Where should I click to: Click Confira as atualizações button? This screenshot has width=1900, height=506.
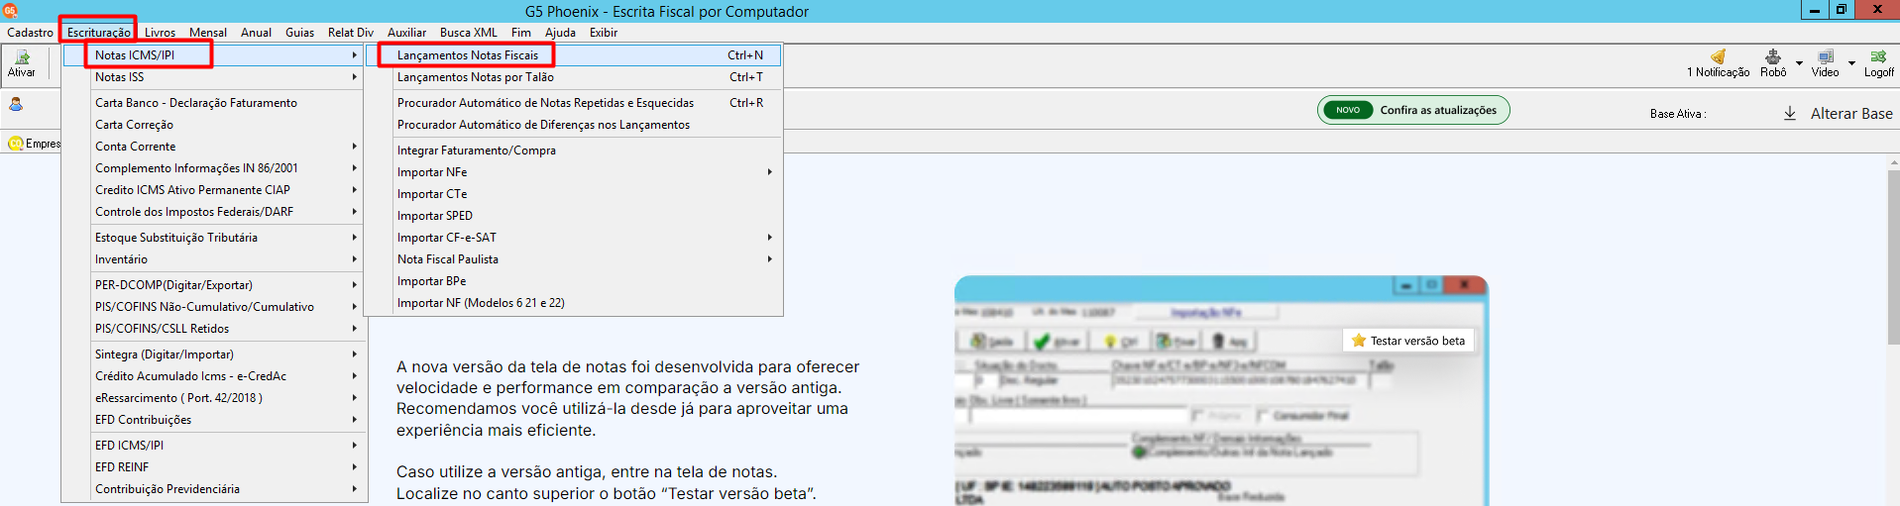pos(1413,110)
